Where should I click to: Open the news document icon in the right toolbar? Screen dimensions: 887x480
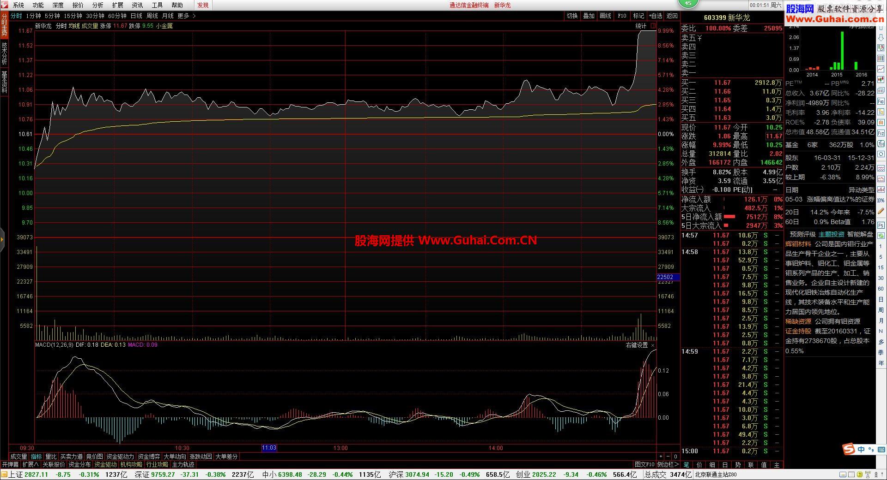tap(881, 90)
